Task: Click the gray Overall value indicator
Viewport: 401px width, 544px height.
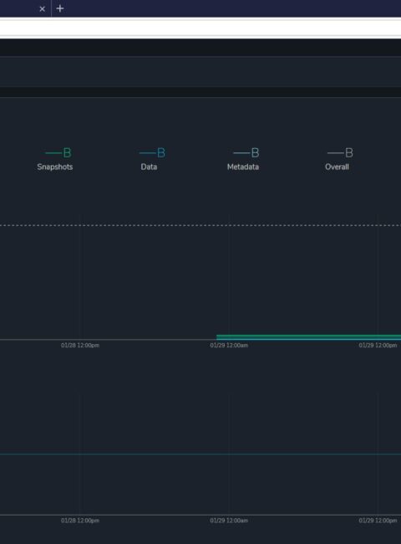Action: pyautogui.click(x=340, y=152)
